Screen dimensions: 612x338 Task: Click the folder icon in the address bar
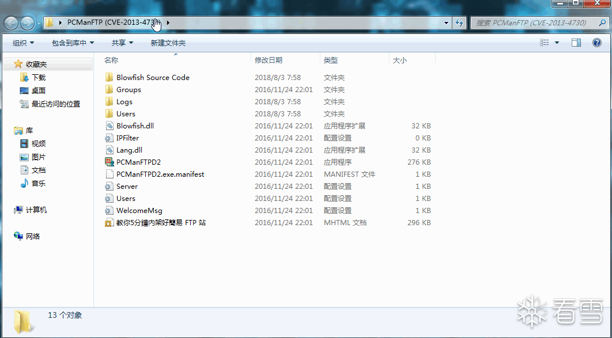[49, 22]
